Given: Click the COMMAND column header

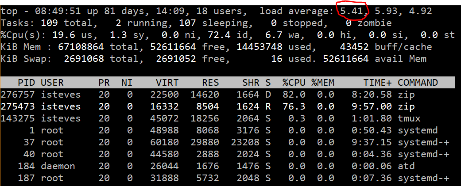Looking at the screenshot, I should click(x=418, y=83).
